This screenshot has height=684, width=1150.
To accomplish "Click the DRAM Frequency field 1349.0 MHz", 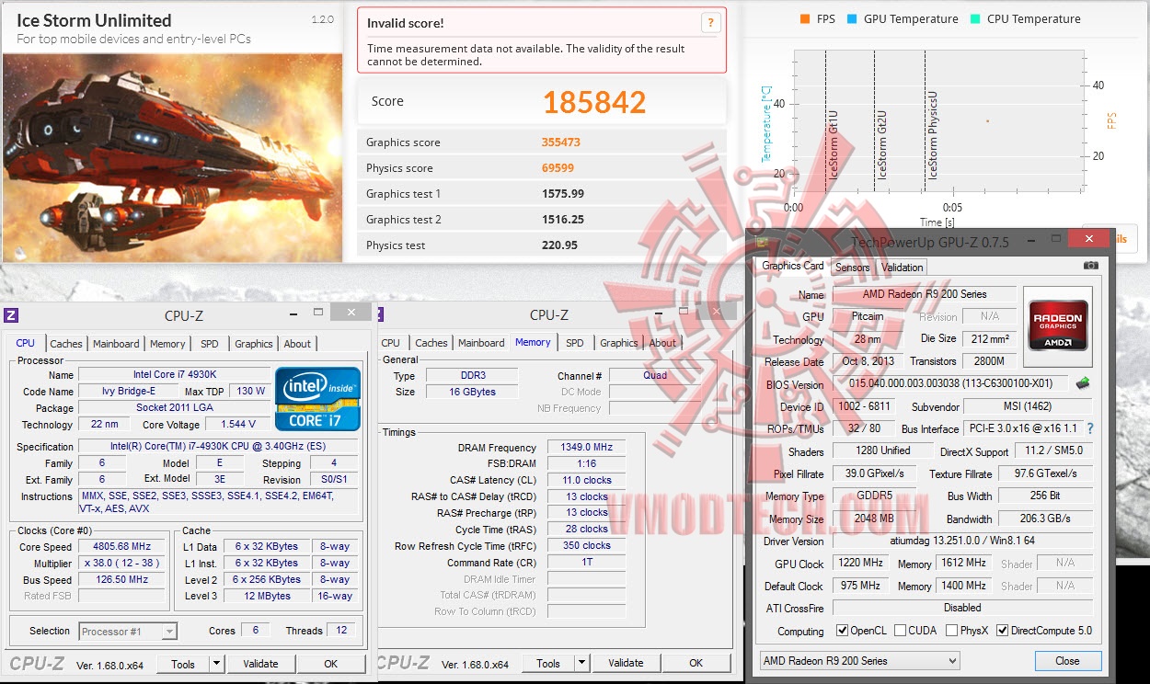I will (586, 448).
